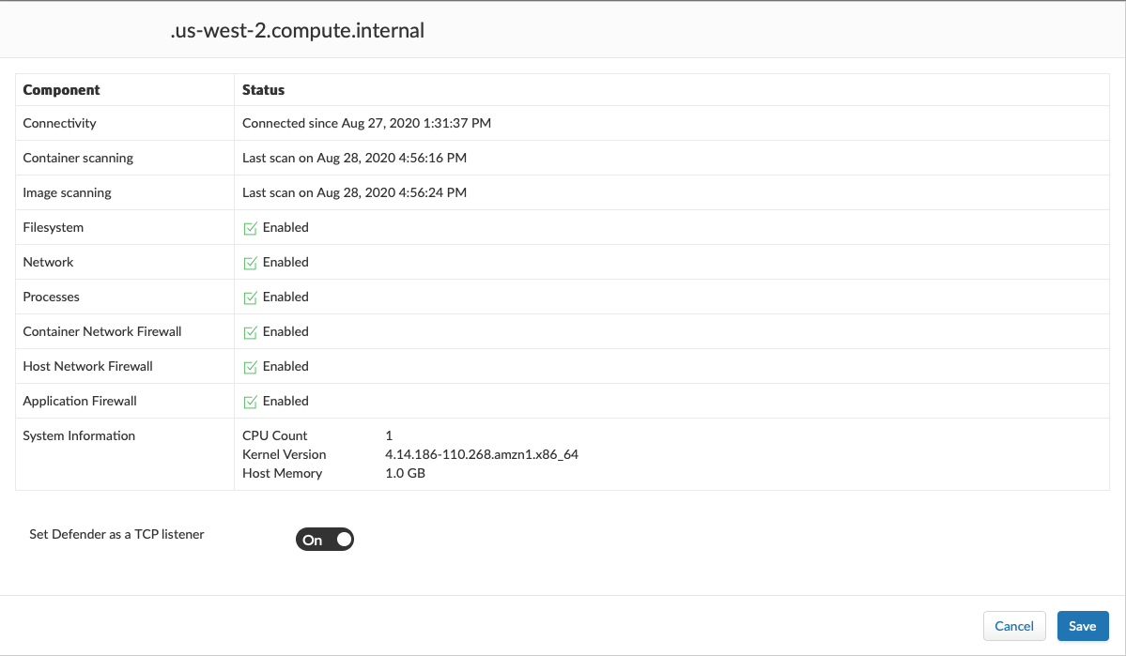Select the Connectivity row label
1126x656 pixels.
59,123
